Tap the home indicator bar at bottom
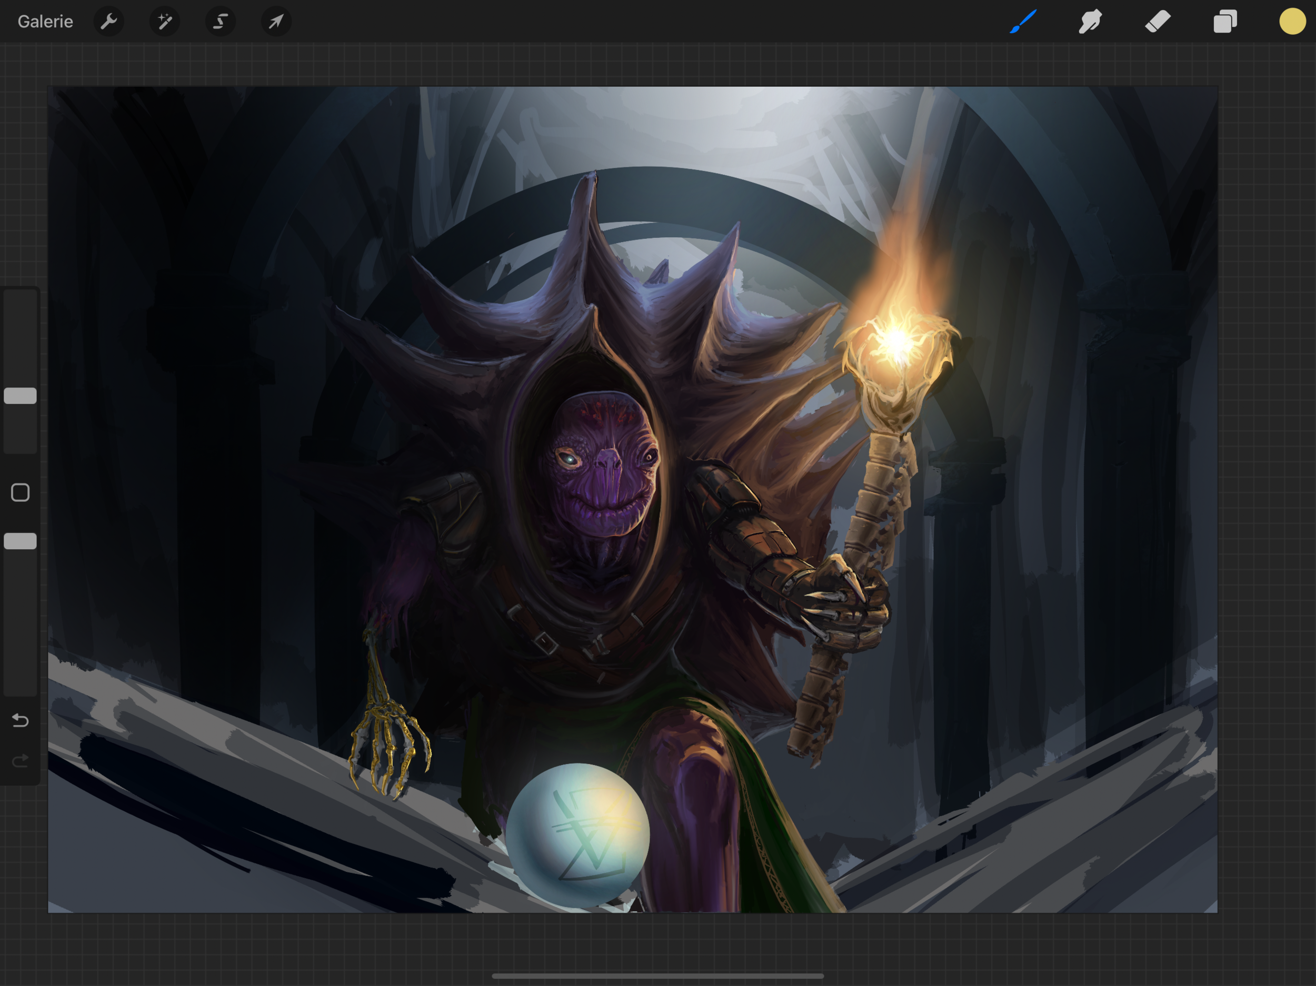Image resolution: width=1316 pixels, height=986 pixels. coord(657,976)
